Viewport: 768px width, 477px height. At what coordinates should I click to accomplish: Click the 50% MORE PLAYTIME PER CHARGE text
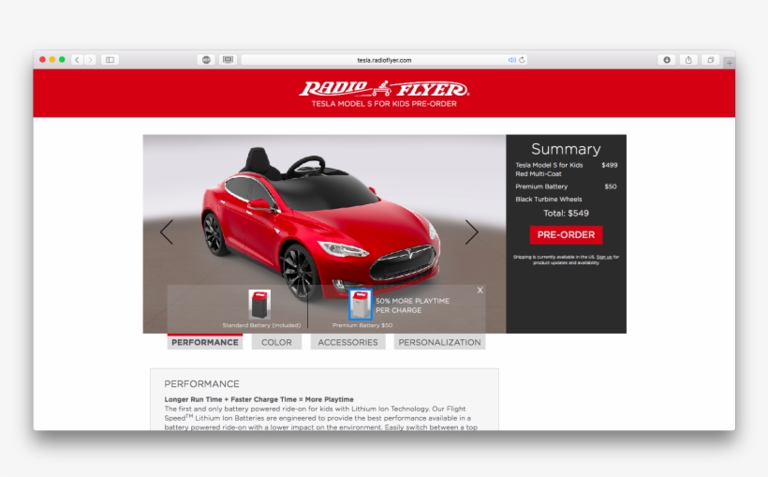coord(412,306)
